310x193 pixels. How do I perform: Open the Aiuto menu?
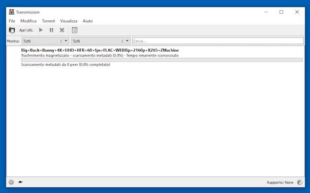tap(87, 21)
